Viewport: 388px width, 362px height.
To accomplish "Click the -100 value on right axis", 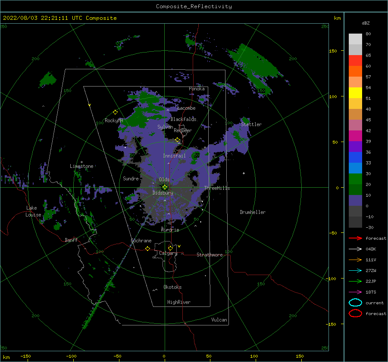I will [x=332, y=278].
